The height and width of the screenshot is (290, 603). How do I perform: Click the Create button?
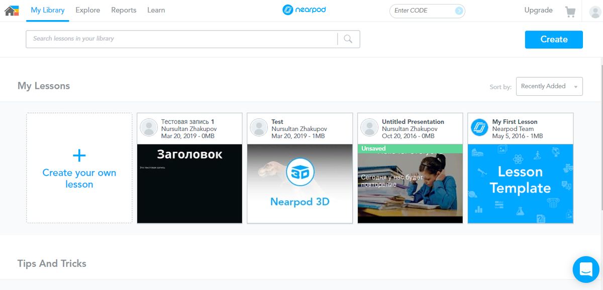(x=554, y=40)
